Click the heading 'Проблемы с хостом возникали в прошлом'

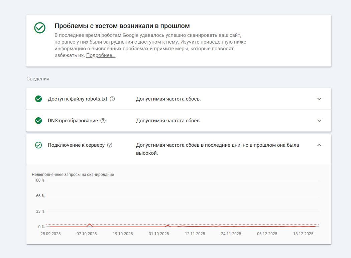point(122,26)
